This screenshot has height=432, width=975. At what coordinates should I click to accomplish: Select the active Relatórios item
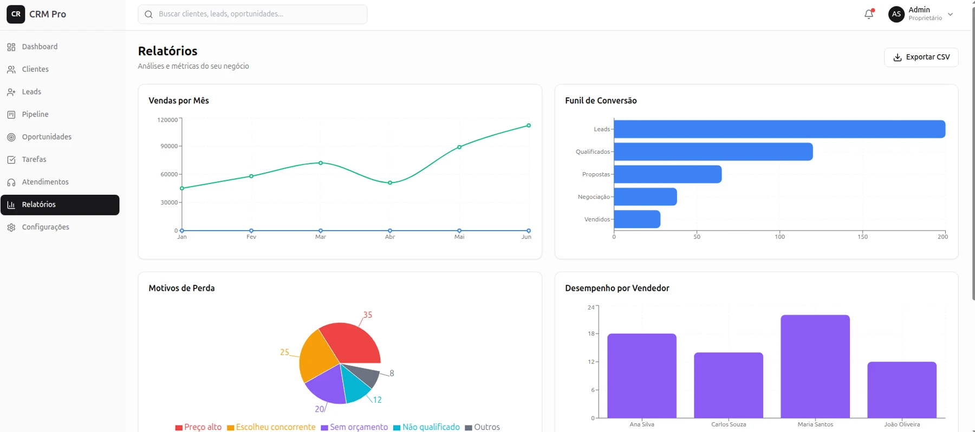(x=60, y=205)
